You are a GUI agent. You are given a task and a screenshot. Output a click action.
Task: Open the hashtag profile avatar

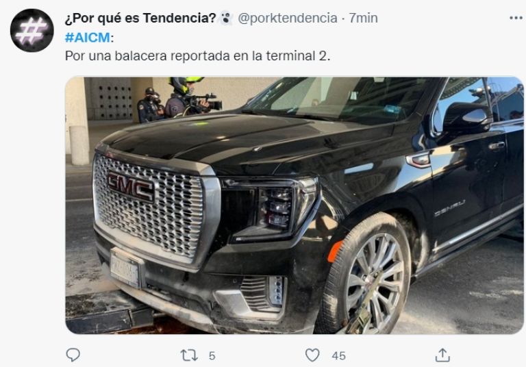point(32,31)
